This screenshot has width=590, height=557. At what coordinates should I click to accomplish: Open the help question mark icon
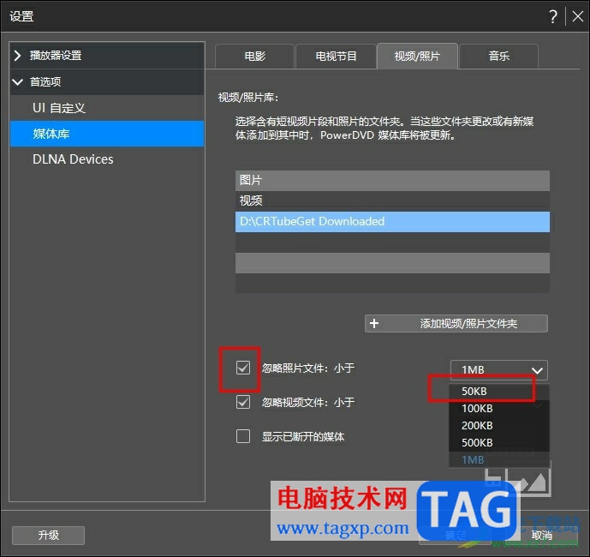[552, 16]
